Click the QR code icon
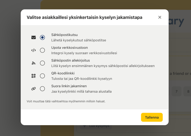The image size is (191, 136). [x=33, y=76]
